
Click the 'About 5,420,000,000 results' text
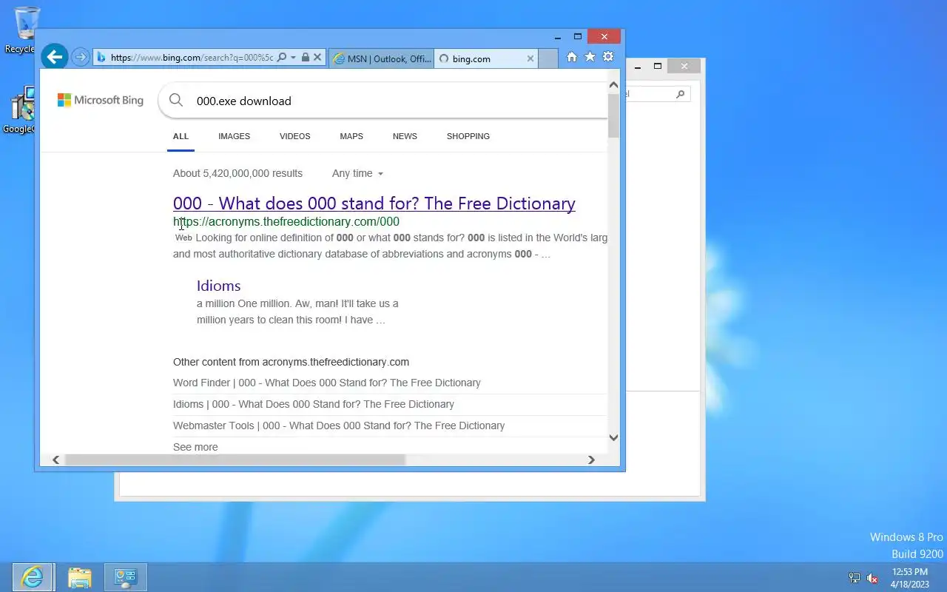pos(237,173)
